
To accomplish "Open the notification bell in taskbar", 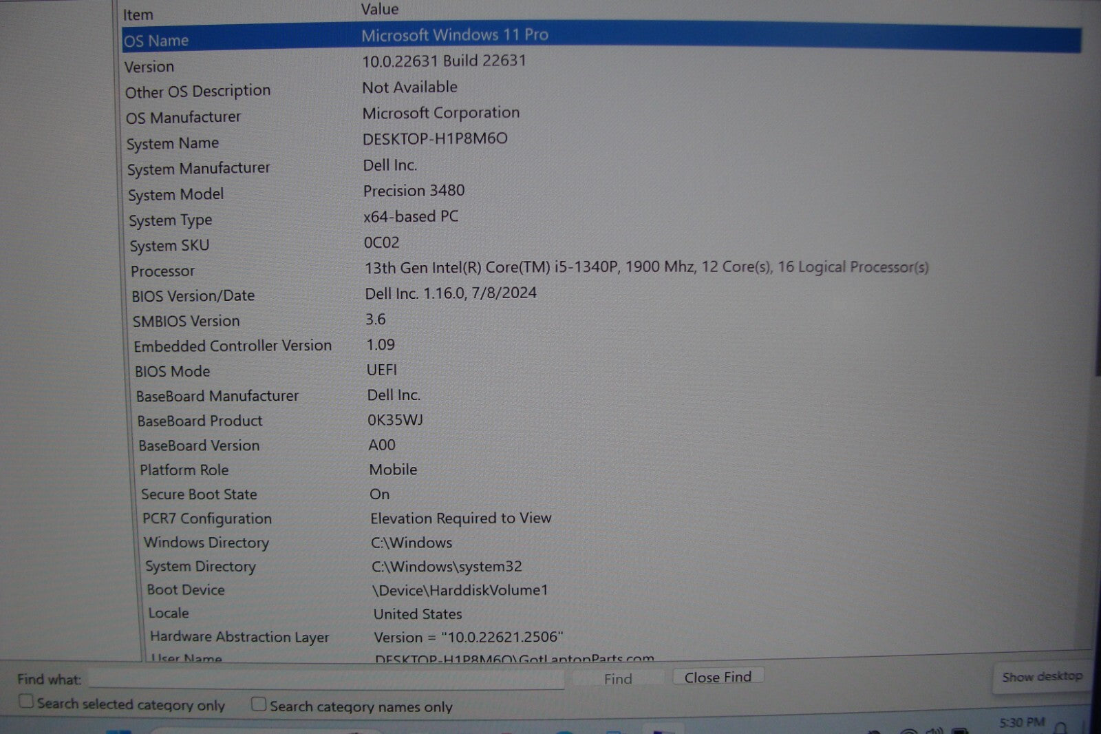I will pos(1060,728).
